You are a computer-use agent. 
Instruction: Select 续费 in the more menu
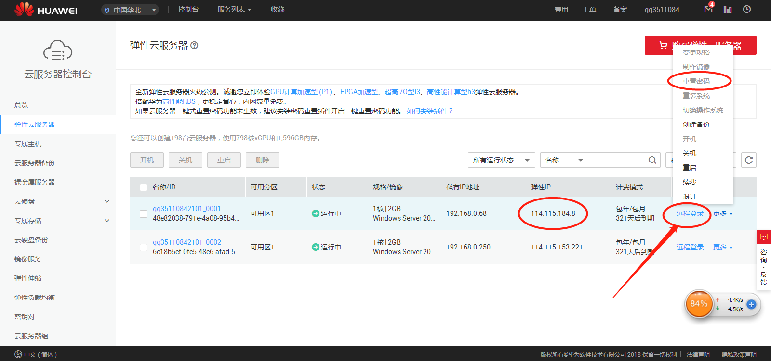[690, 182]
